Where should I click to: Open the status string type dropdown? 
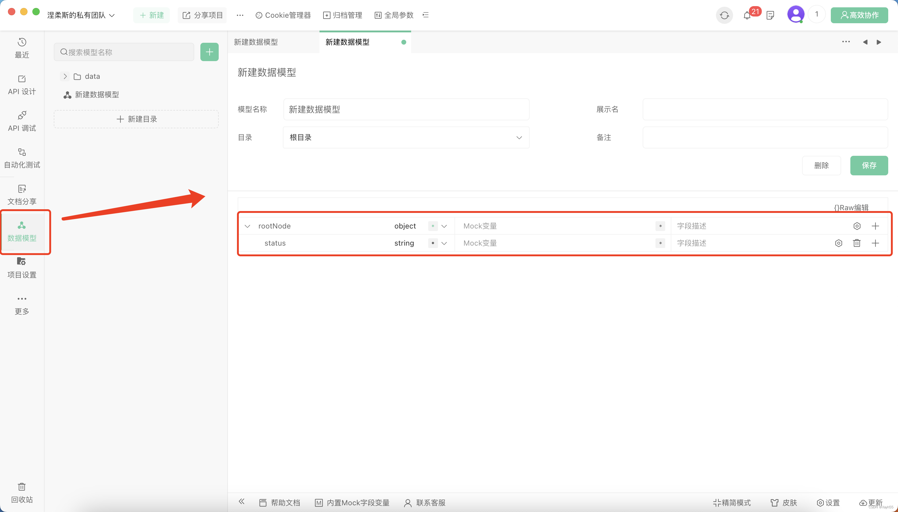[x=444, y=243]
